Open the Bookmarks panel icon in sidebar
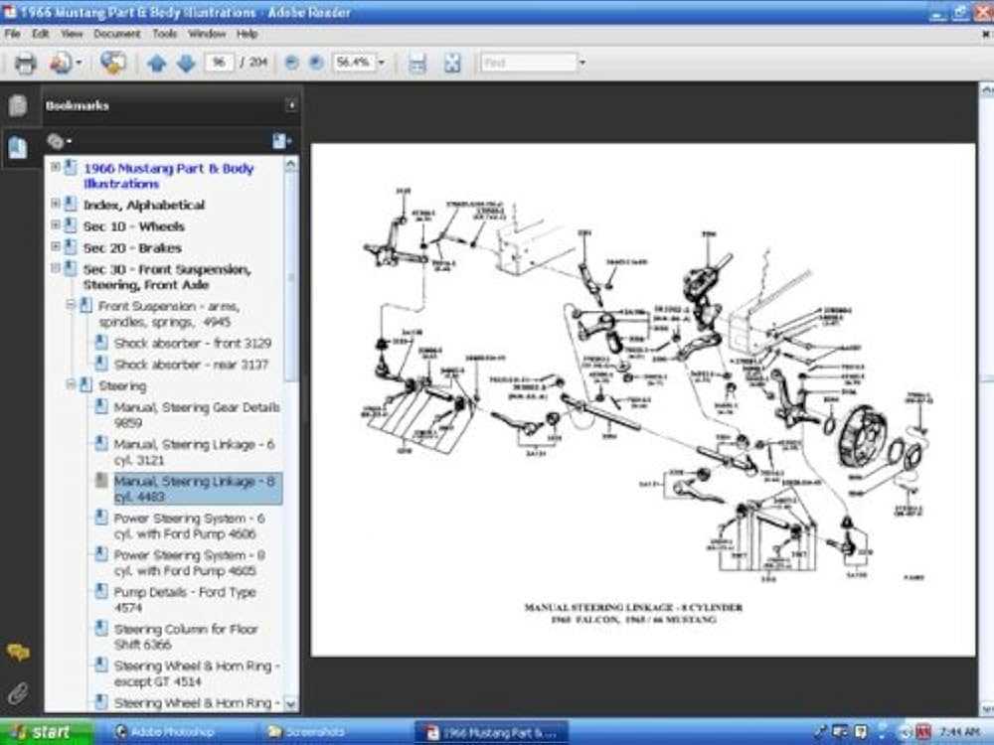This screenshot has width=994, height=745. [18, 147]
